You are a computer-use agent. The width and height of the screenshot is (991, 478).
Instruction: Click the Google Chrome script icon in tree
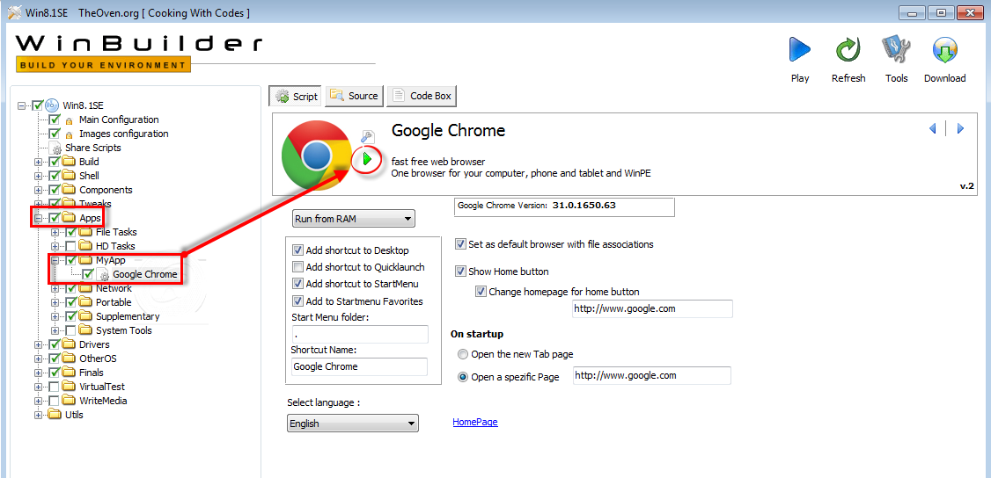102,275
